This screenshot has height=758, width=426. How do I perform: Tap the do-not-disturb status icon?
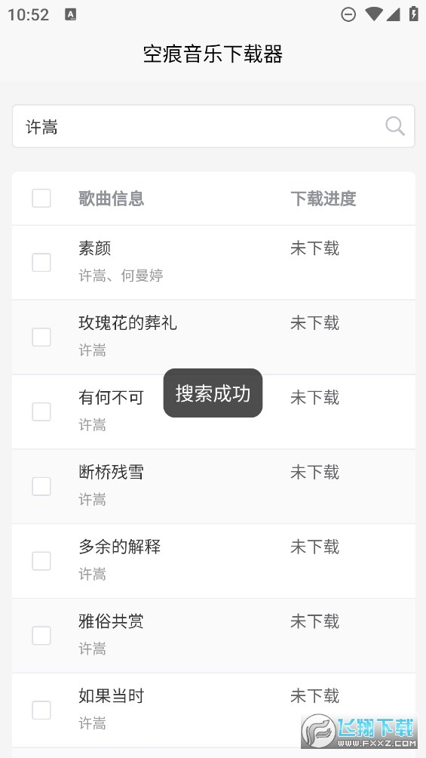[x=348, y=14]
